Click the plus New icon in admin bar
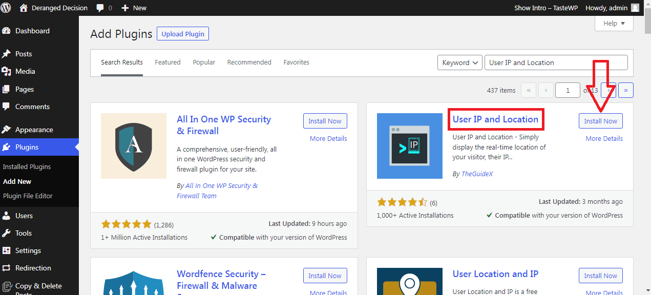Image resolution: width=651 pixels, height=295 pixels. pyautogui.click(x=125, y=8)
